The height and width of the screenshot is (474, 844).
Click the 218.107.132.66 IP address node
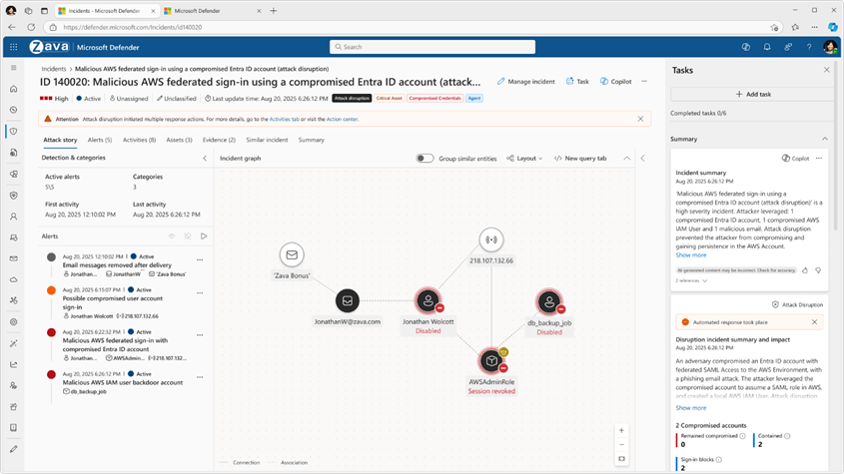point(490,239)
